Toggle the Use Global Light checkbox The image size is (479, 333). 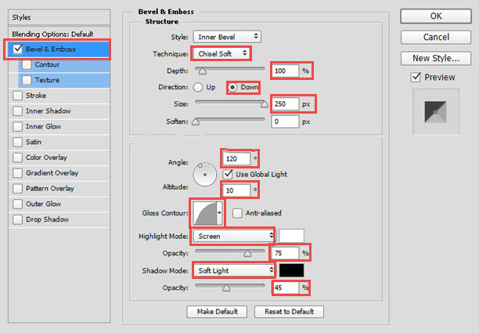point(228,174)
